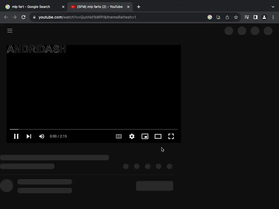Click the 0:00 / 2:15 time display
Viewport: 279px width, 209px height.
point(58,136)
